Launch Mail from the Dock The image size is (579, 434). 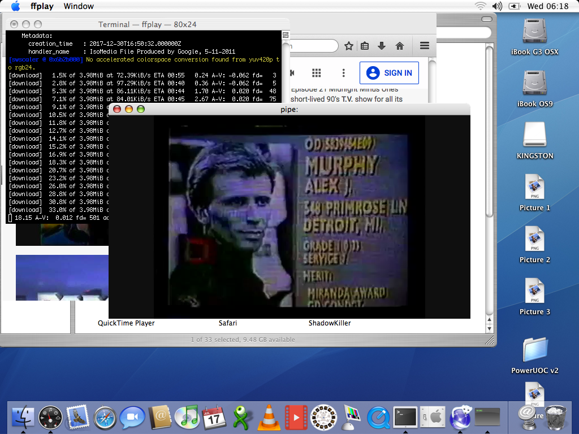click(77, 417)
